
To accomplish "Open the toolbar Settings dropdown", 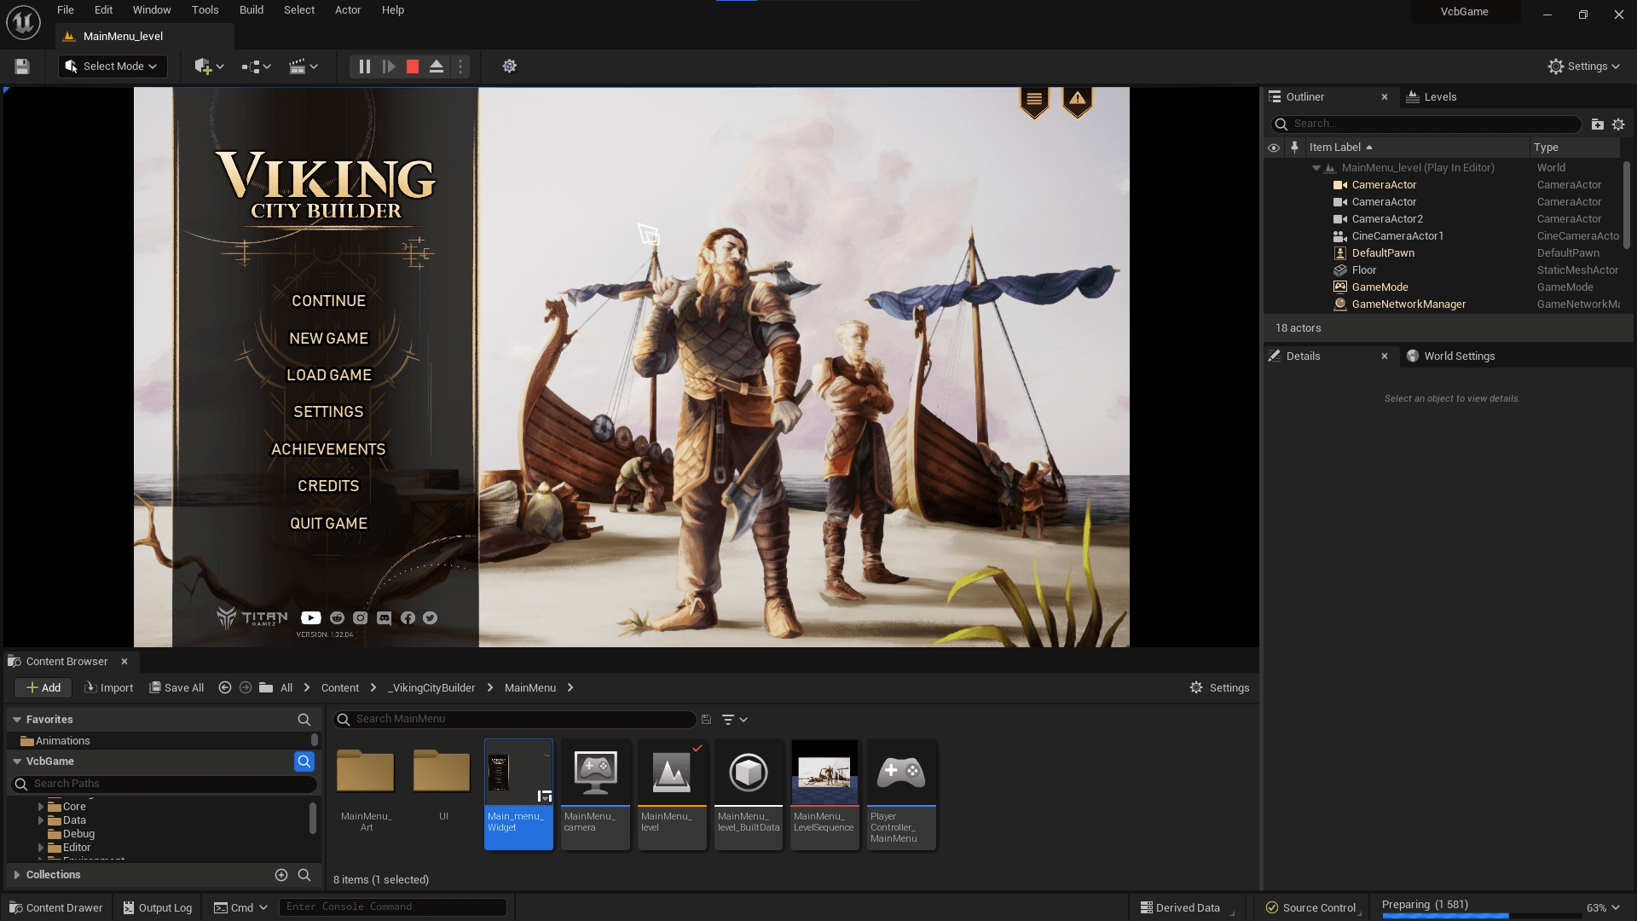I will coord(1584,67).
